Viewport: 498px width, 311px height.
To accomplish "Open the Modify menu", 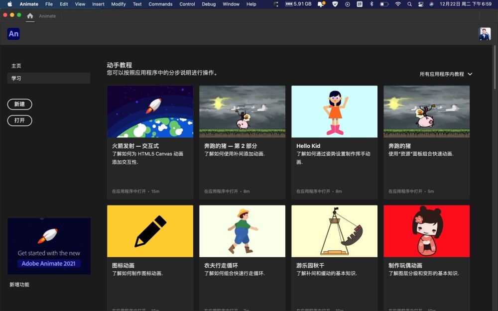I will 119,4.
